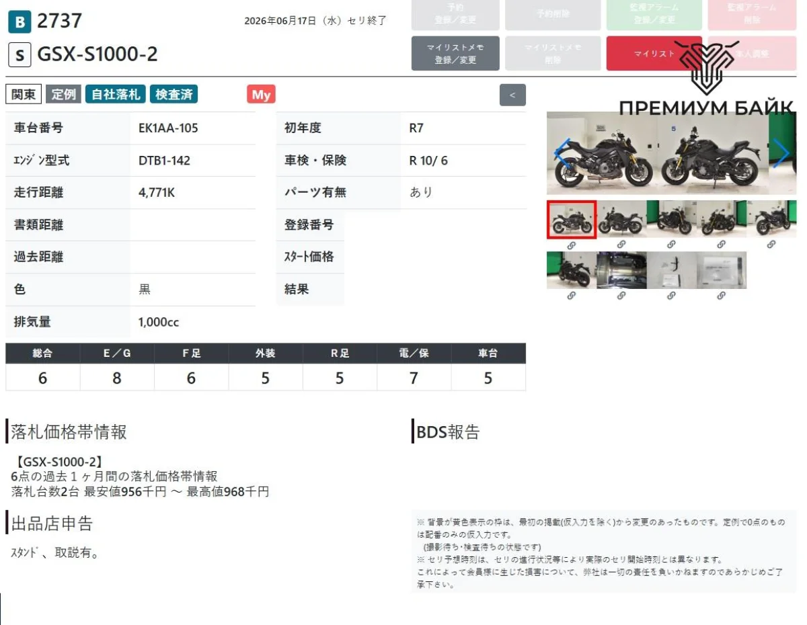This screenshot has height=625, width=807.
Task: Click the seller note スタンド、取説有。
Action: coord(55,554)
